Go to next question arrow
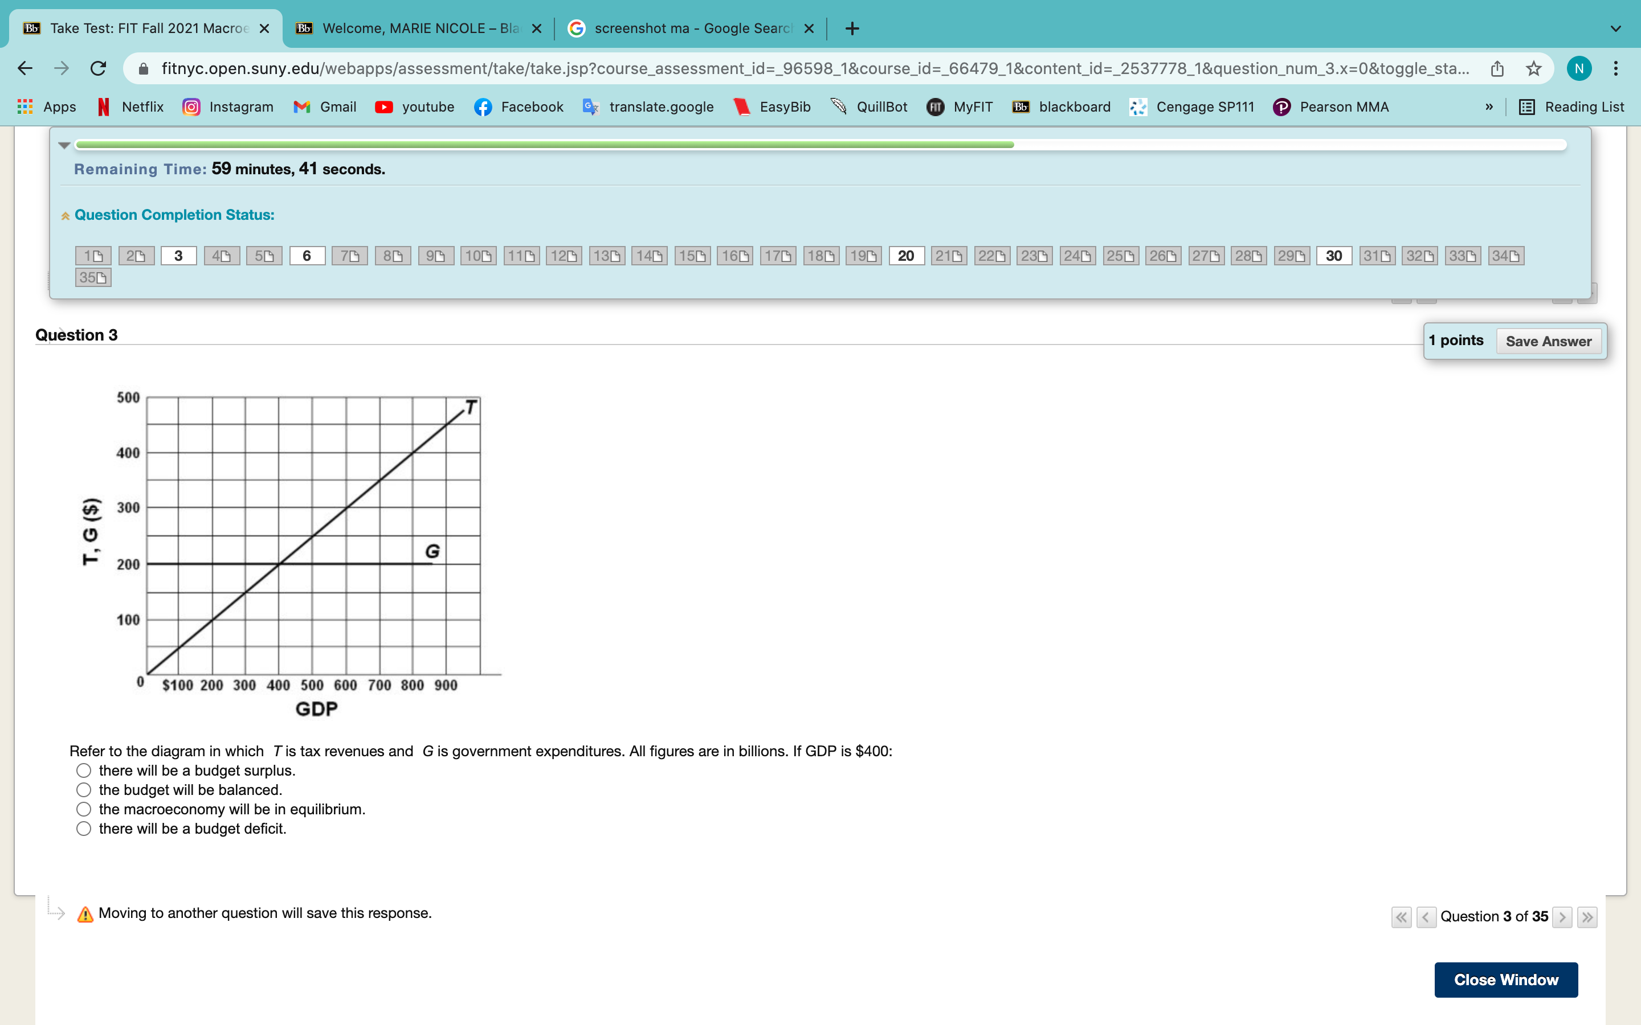Image resolution: width=1641 pixels, height=1025 pixels. coord(1562,917)
